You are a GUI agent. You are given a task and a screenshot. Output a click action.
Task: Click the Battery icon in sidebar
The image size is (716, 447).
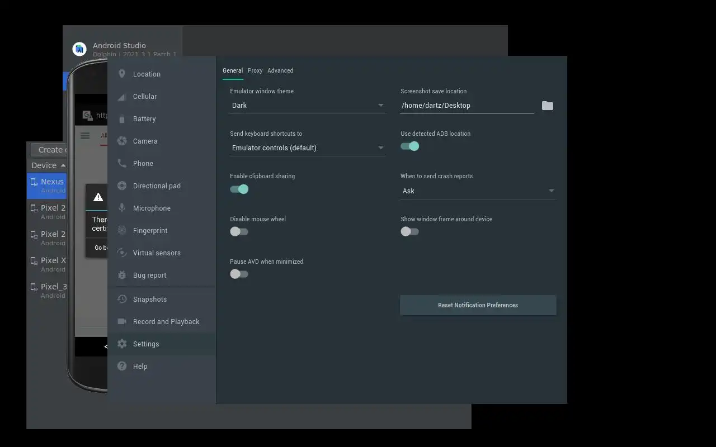coord(122,118)
